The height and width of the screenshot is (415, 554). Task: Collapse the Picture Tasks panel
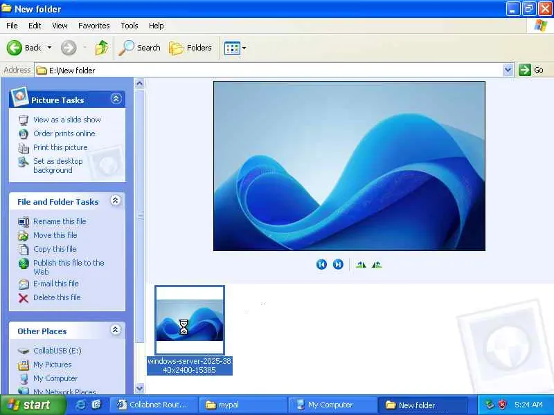coord(116,99)
